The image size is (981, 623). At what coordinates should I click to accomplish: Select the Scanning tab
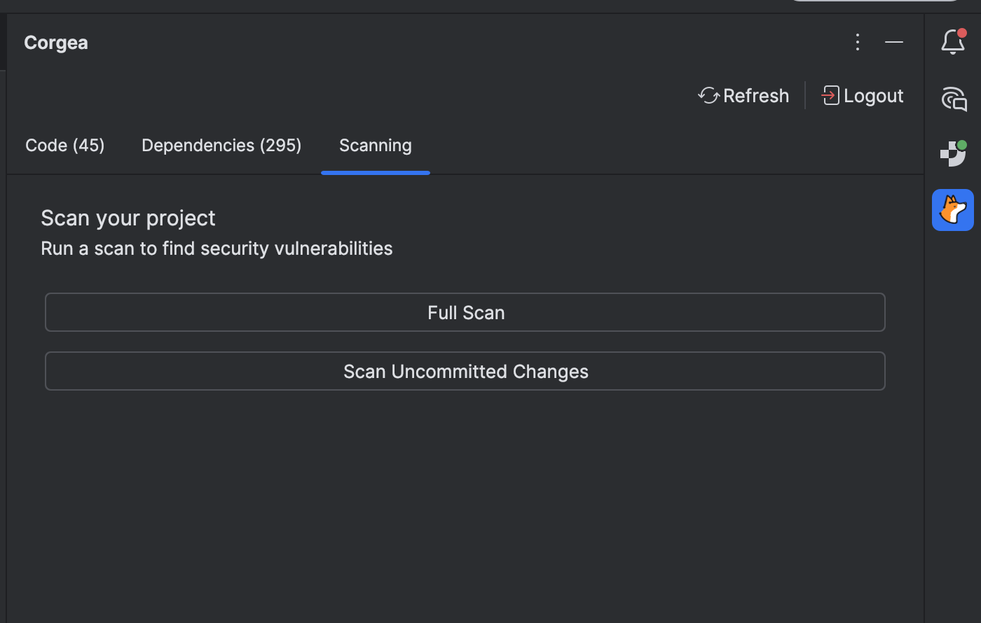pos(376,146)
